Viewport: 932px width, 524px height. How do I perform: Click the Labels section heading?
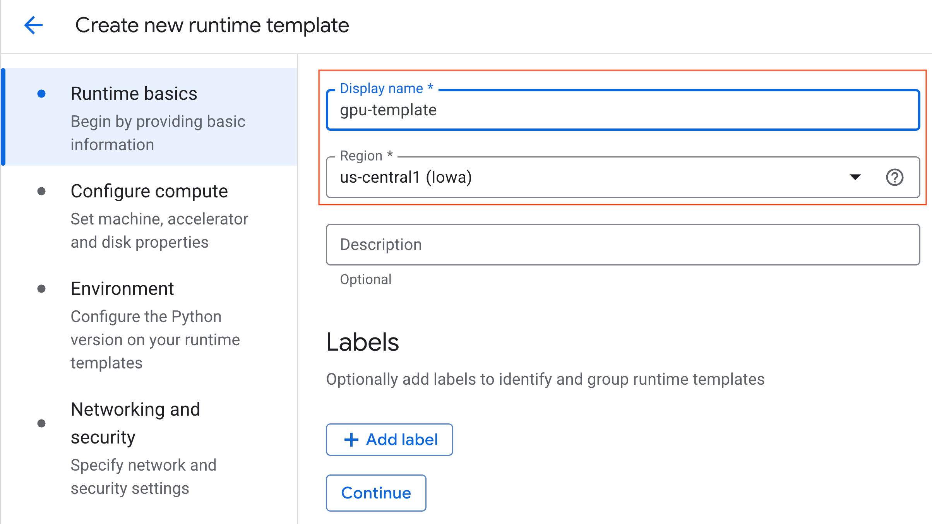362,342
